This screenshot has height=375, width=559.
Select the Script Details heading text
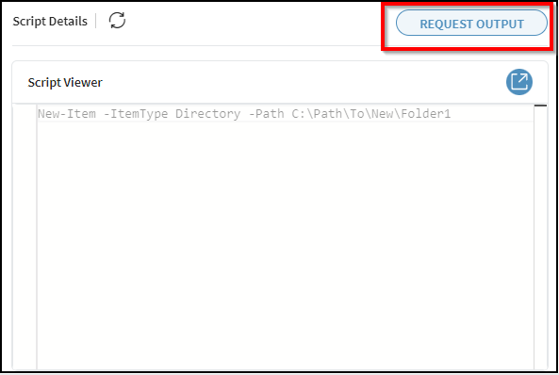[x=50, y=22]
